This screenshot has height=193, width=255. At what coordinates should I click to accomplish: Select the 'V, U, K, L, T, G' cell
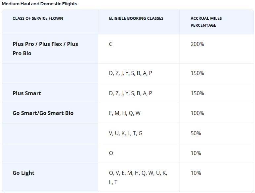coord(126,133)
